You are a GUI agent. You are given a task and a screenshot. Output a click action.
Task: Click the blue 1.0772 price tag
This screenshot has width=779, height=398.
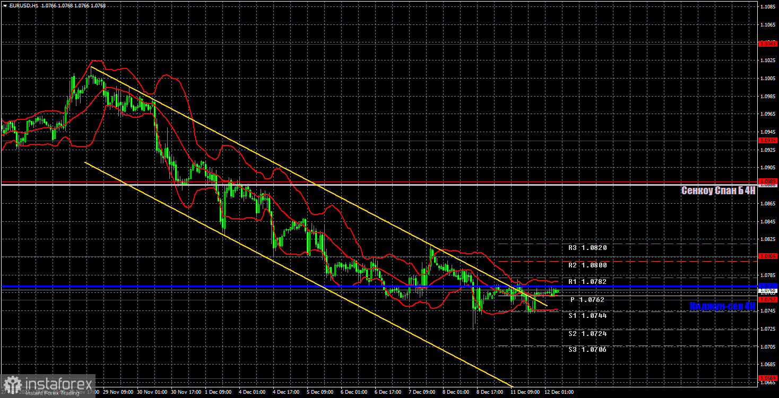point(768,286)
